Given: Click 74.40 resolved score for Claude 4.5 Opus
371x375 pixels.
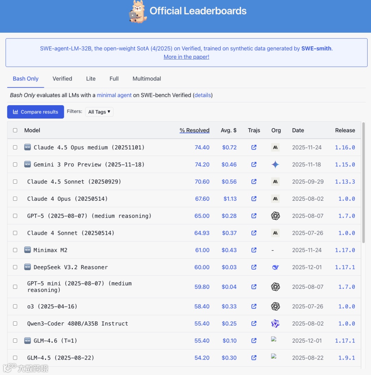Looking at the screenshot, I should (202, 147).
